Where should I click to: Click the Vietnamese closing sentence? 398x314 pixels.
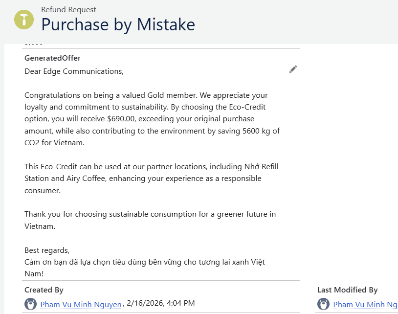click(145, 262)
